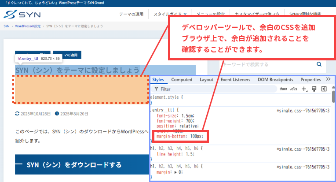
Task: Click the SYN logo in the header
Action: point(22,15)
